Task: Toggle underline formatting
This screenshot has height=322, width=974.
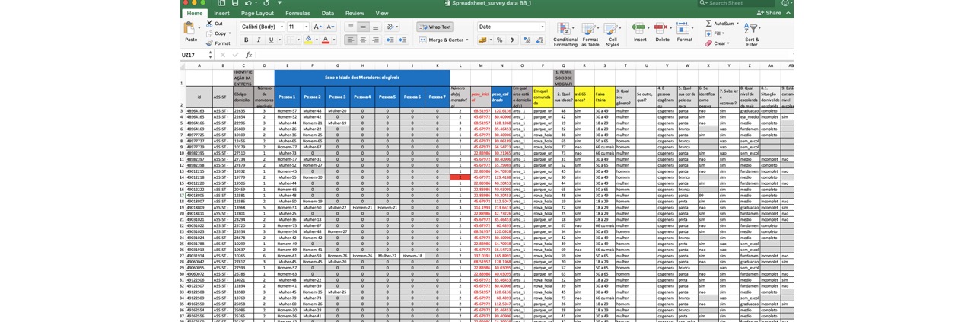Action: [x=270, y=40]
